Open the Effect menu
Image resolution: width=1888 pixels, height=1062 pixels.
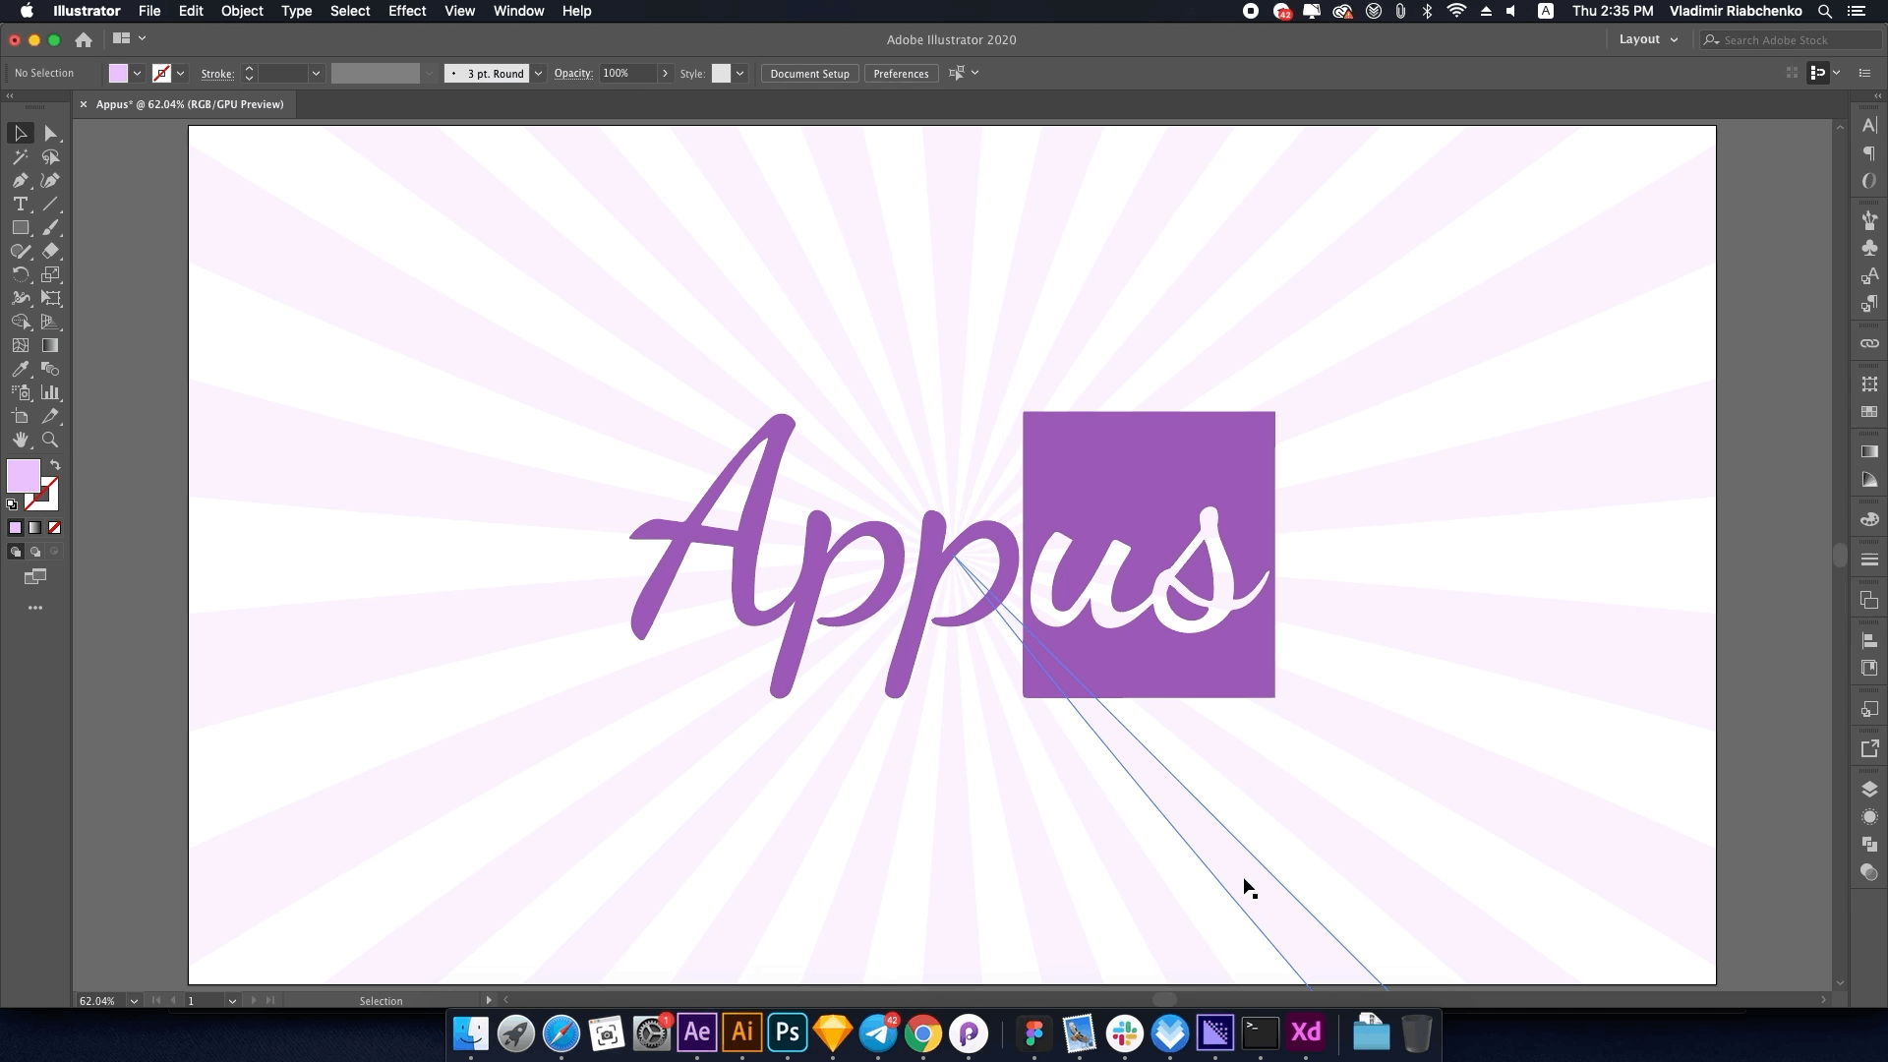tap(406, 11)
